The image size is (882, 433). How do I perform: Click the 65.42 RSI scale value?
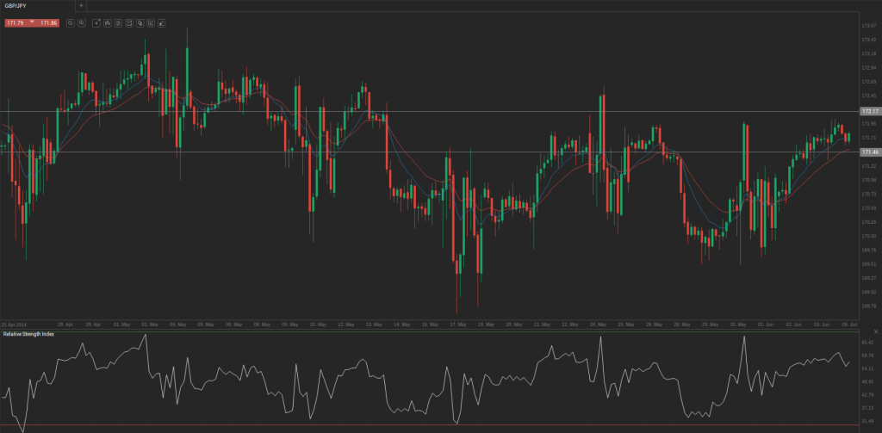[x=869, y=342]
